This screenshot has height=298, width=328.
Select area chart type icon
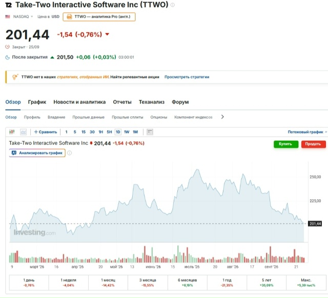(x=23, y=132)
